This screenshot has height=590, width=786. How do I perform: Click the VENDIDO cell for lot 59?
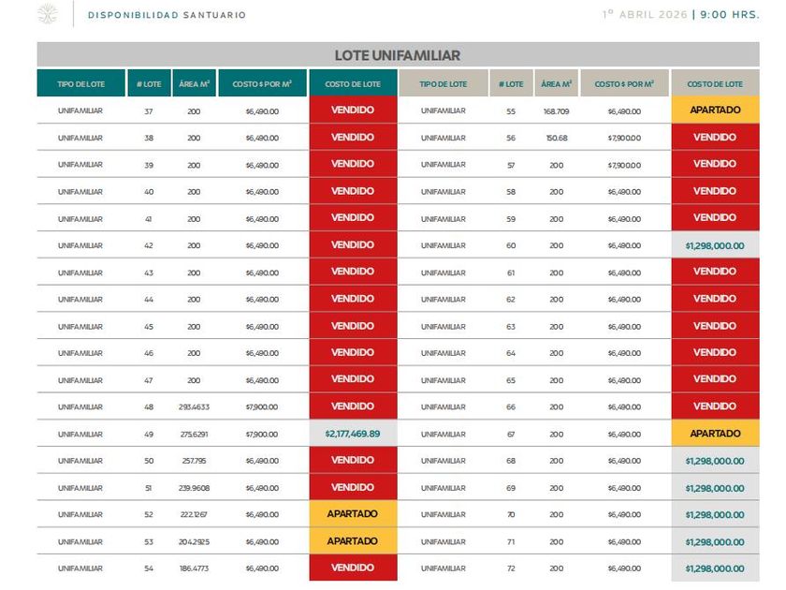coord(715,217)
